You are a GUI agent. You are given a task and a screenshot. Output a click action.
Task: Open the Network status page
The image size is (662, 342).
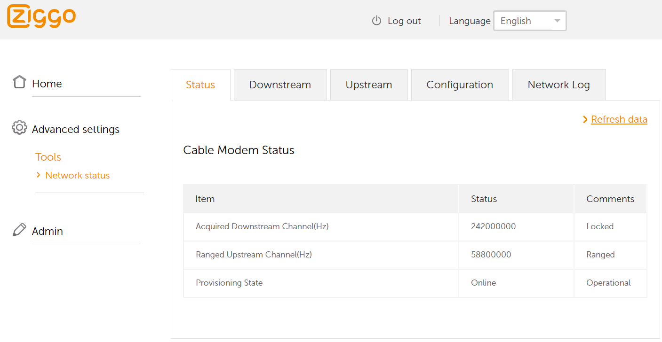click(x=78, y=175)
